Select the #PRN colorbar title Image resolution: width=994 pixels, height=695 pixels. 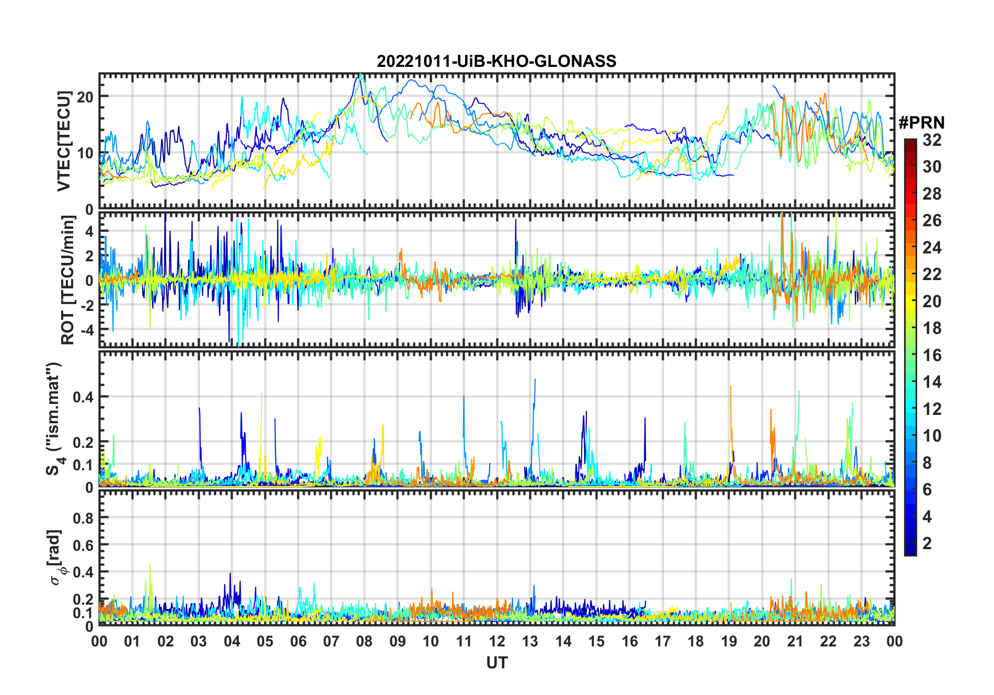[x=921, y=123]
